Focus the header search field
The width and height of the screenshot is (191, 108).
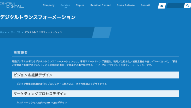[175, 6]
